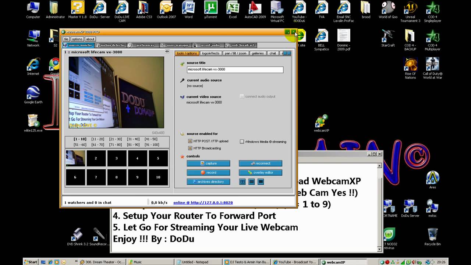Select the 3x3 grid layout icon
The image size is (471, 265).
pyautogui.click(x=252, y=182)
